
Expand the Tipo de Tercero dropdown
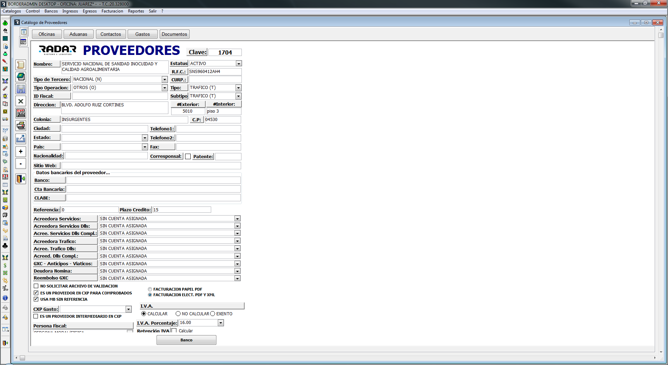(165, 80)
